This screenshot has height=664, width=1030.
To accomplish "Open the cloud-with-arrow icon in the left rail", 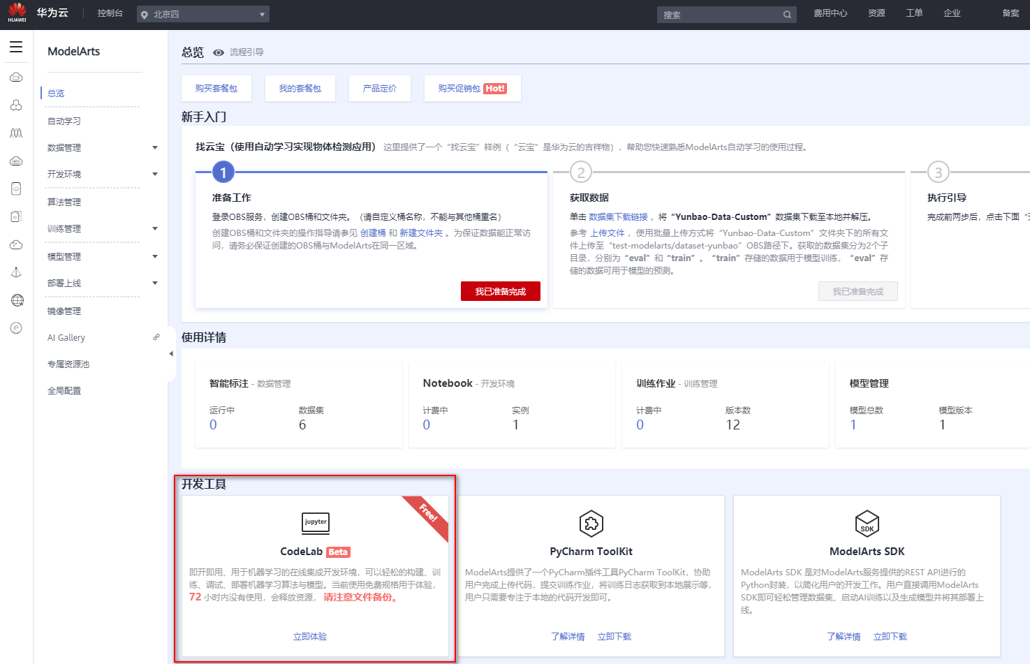I will pyautogui.click(x=16, y=245).
